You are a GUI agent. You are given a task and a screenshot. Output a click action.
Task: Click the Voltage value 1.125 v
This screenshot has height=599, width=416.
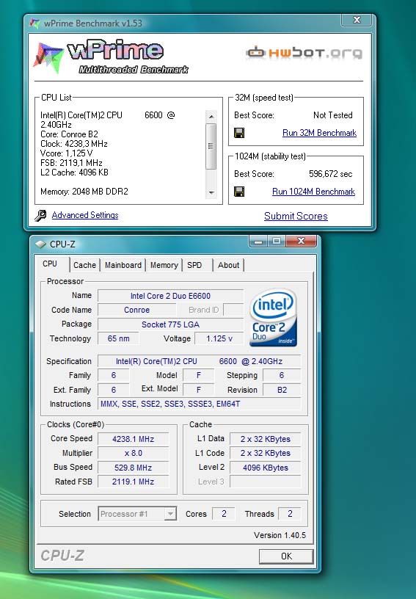click(x=219, y=338)
